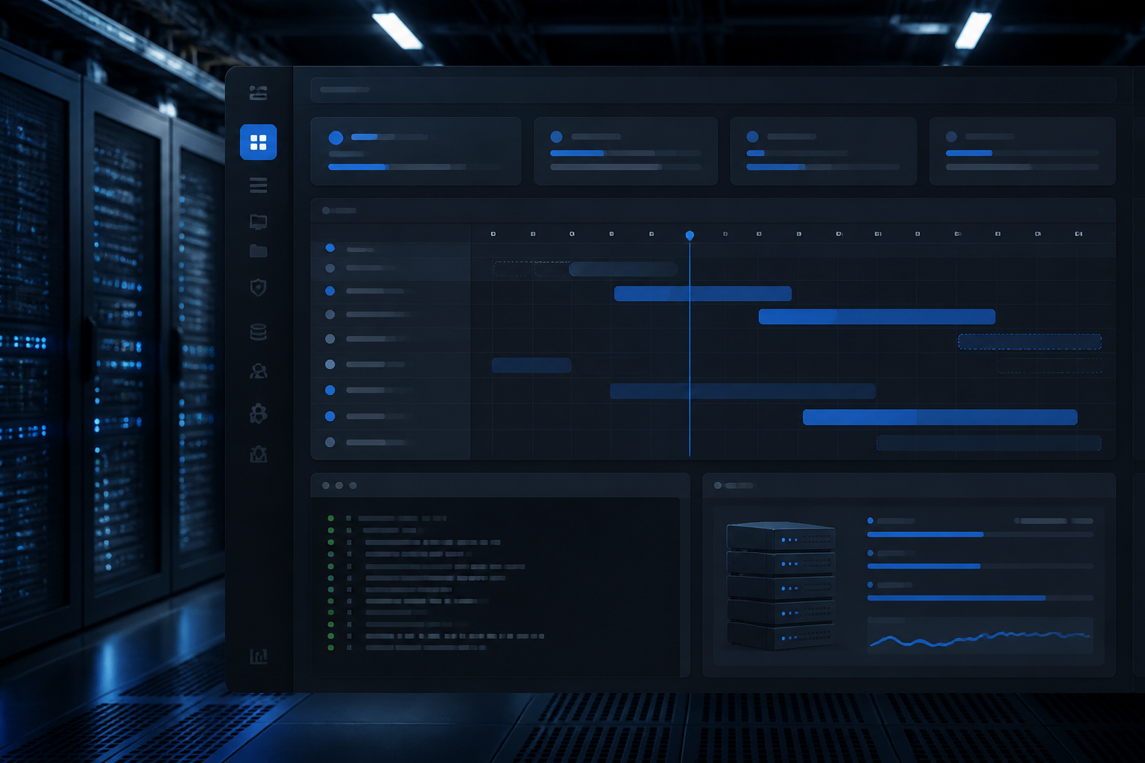Screen dimensions: 1145x763
Task: Click the blue current-time marker on the timeline header
Action: 690,235
